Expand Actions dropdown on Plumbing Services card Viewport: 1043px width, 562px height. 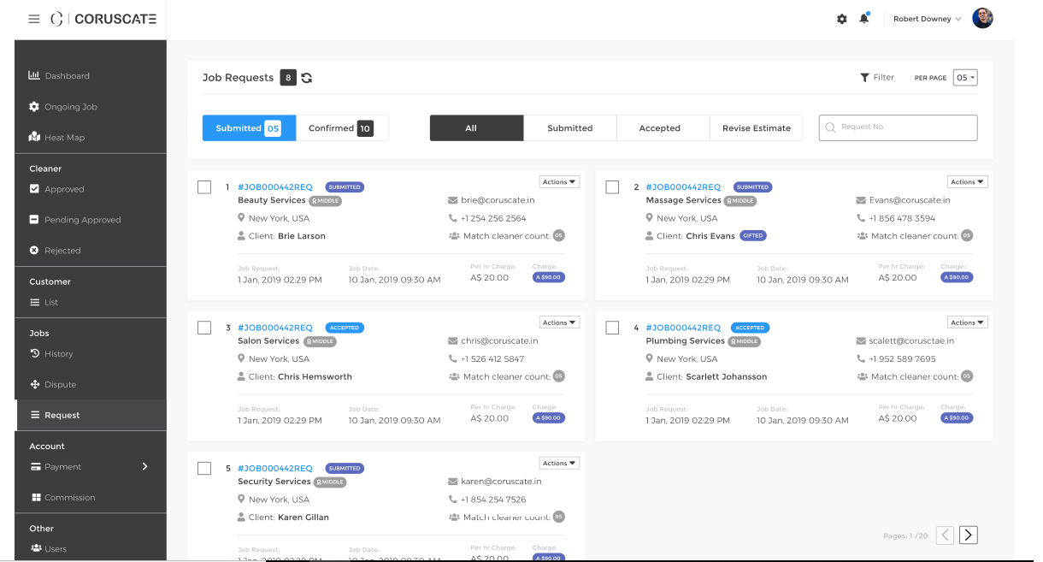[967, 322]
